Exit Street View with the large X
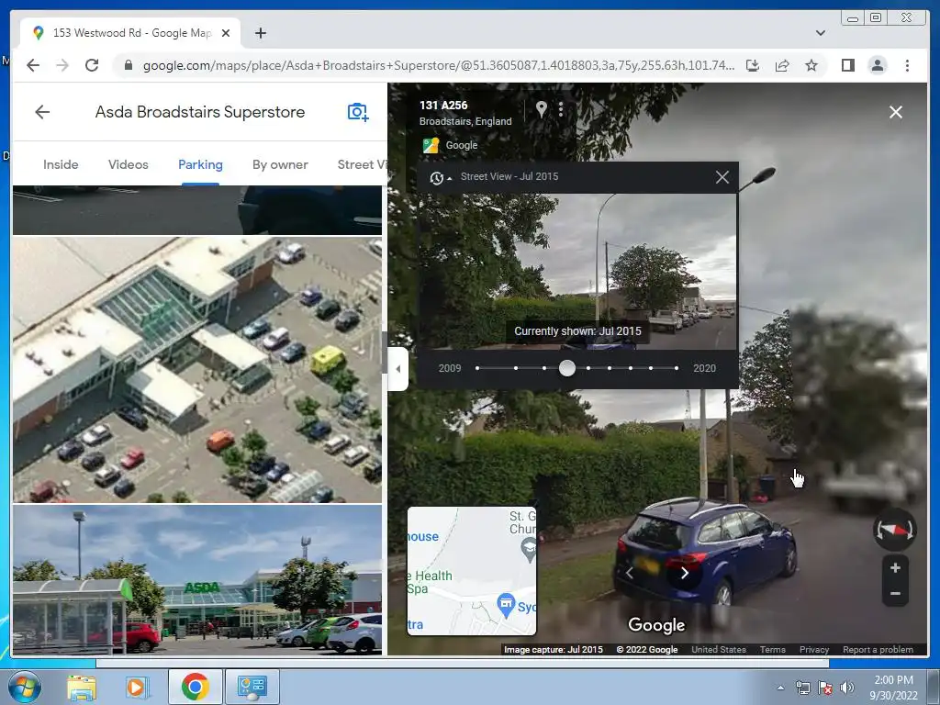940x705 pixels. pyautogui.click(x=896, y=112)
